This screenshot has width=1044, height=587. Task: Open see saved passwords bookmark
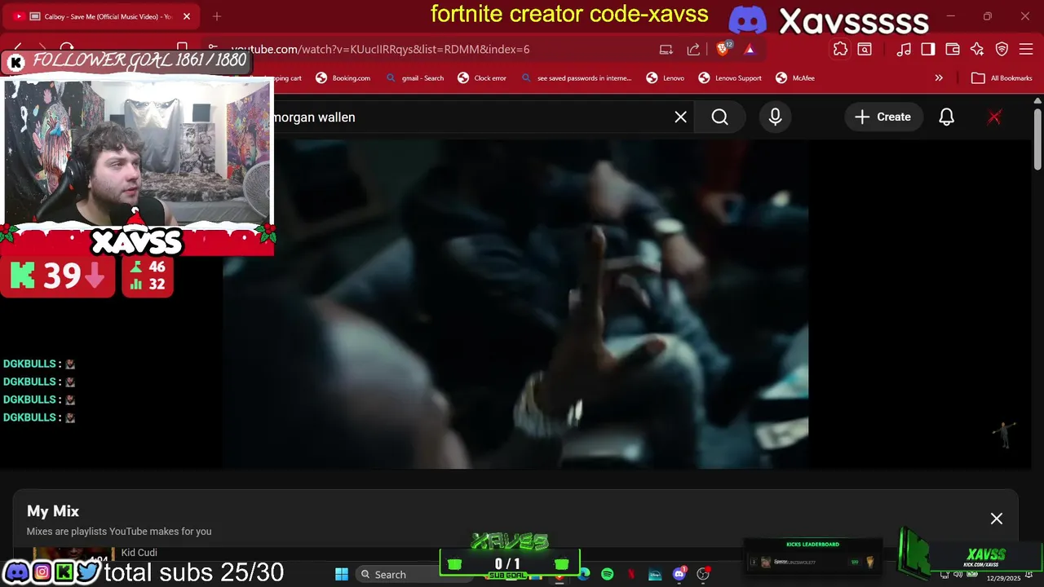[x=577, y=78]
